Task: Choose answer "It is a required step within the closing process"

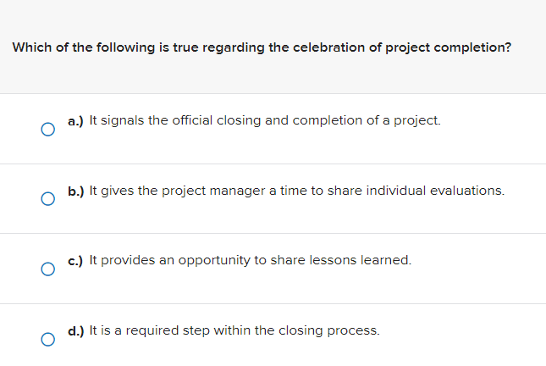Action: pyautogui.click(x=234, y=330)
